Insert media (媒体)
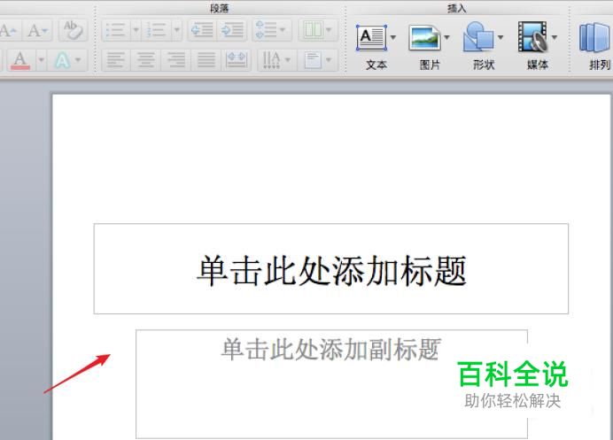613x440 pixels. [x=532, y=38]
